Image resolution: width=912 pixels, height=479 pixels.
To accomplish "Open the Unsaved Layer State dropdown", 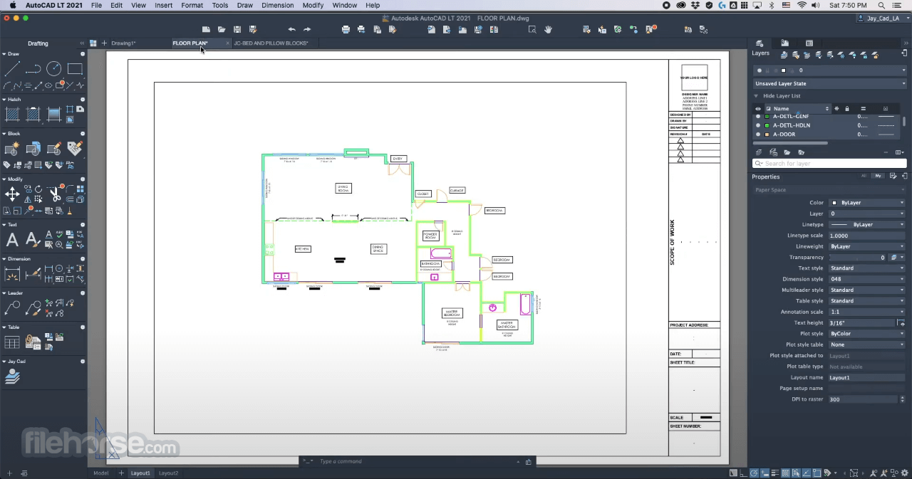I will pyautogui.click(x=830, y=84).
